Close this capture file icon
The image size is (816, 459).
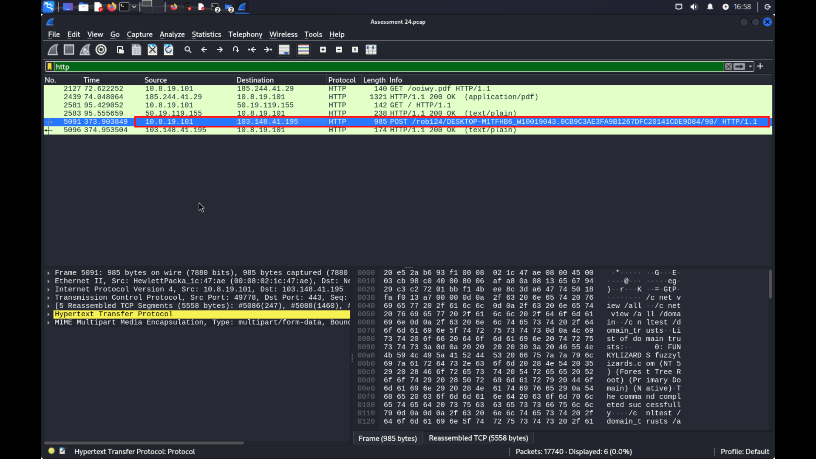[x=153, y=50]
